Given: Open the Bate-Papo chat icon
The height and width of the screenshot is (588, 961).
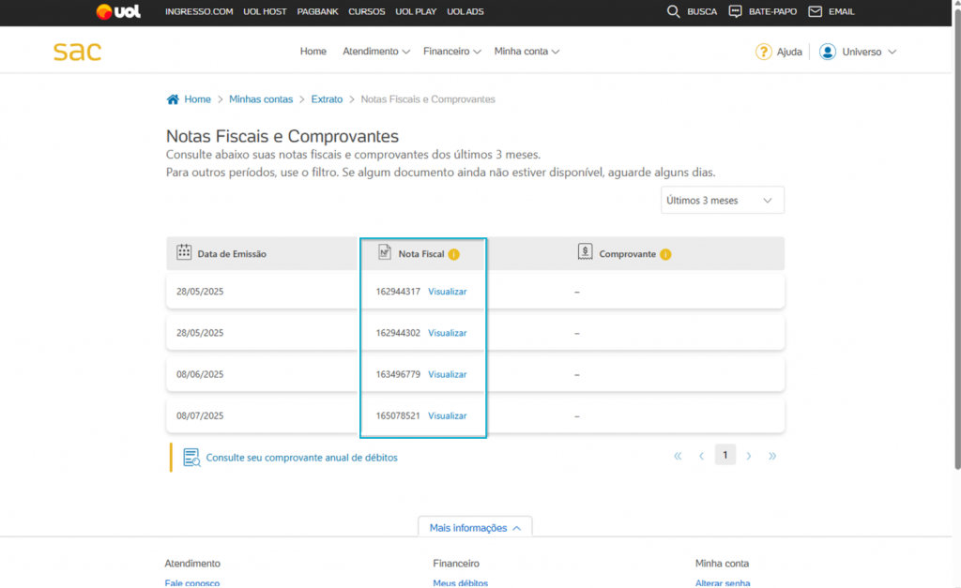Looking at the screenshot, I should (735, 12).
